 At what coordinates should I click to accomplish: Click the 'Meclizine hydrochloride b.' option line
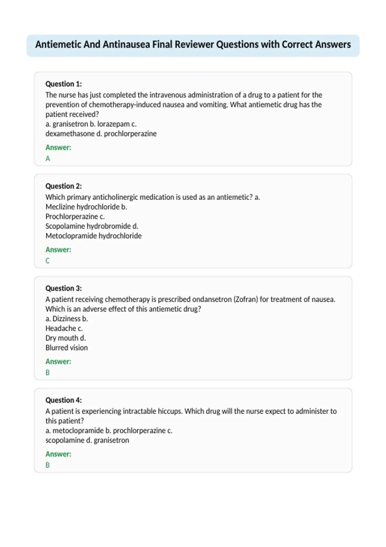86,207
